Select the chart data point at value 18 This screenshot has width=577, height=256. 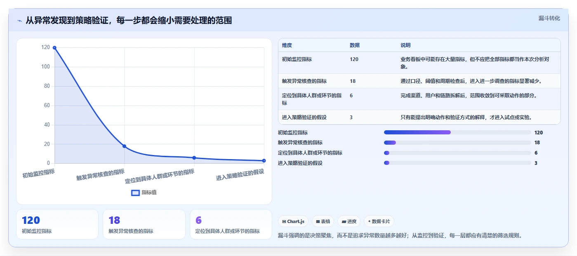pyautogui.click(x=124, y=146)
